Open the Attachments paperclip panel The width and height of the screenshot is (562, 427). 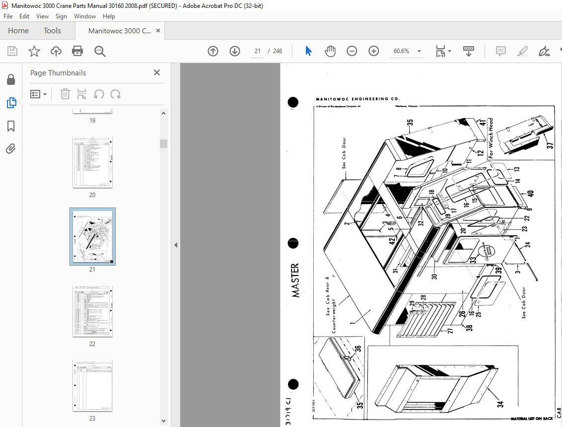click(11, 148)
